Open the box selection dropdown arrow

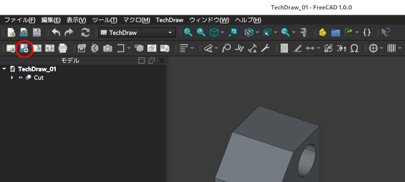click(x=275, y=32)
